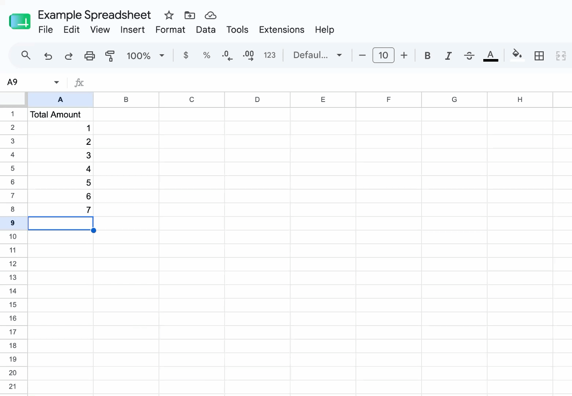
Task: Select row 15 header
Action: (13, 305)
